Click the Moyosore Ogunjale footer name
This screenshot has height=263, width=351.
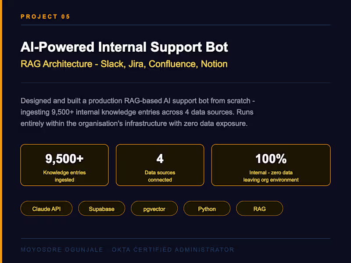(x=62, y=249)
